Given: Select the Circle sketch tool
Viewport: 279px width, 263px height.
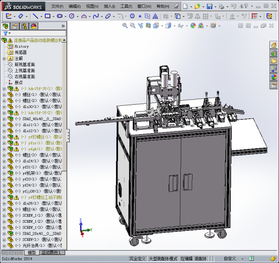Looking at the screenshot, I should pyautogui.click(x=71, y=16).
